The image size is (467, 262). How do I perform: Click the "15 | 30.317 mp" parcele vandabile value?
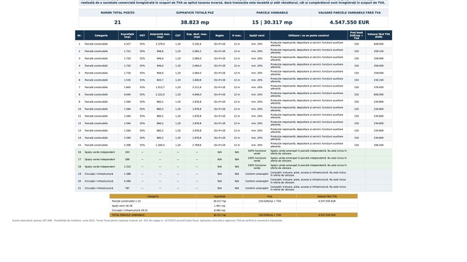[x=272, y=22]
